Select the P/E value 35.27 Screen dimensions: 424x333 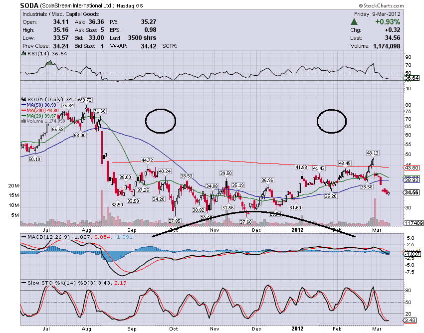(149, 22)
